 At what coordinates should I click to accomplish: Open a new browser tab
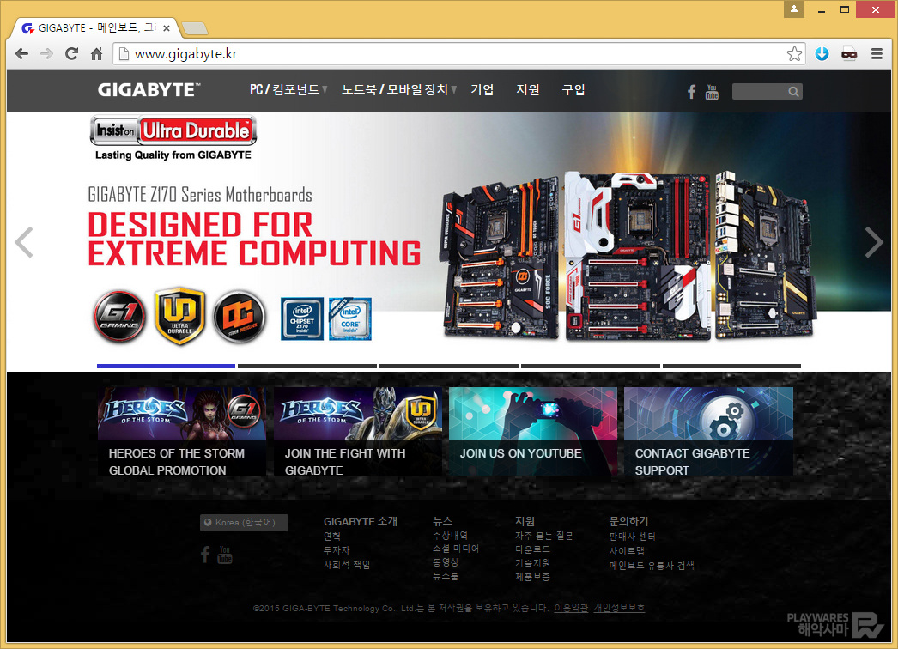[x=195, y=28]
